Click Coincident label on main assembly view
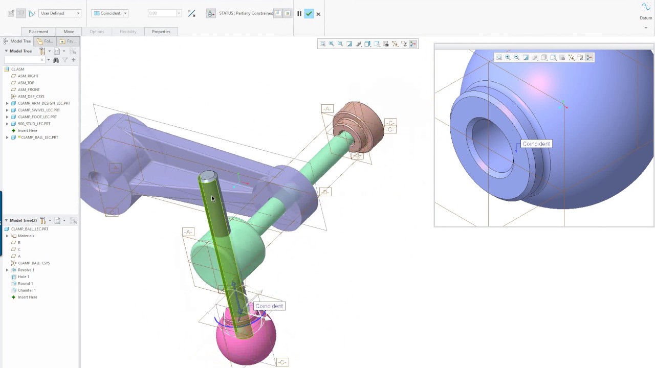Screen dimensions: 655x368 (x=269, y=306)
